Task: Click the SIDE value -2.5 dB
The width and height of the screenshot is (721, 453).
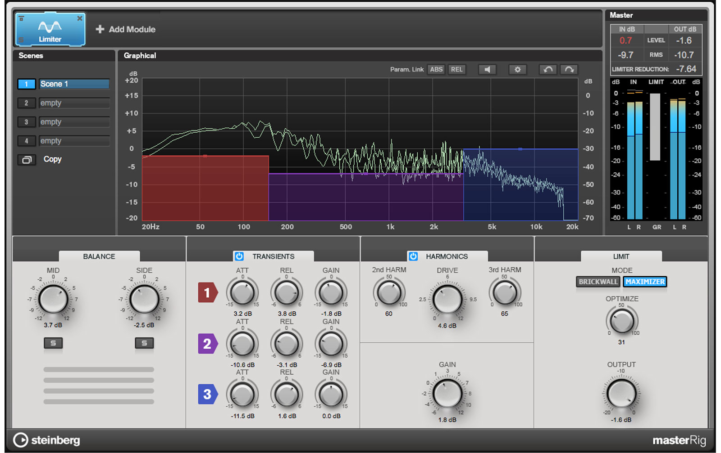Action: pyautogui.click(x=144, y=325)
